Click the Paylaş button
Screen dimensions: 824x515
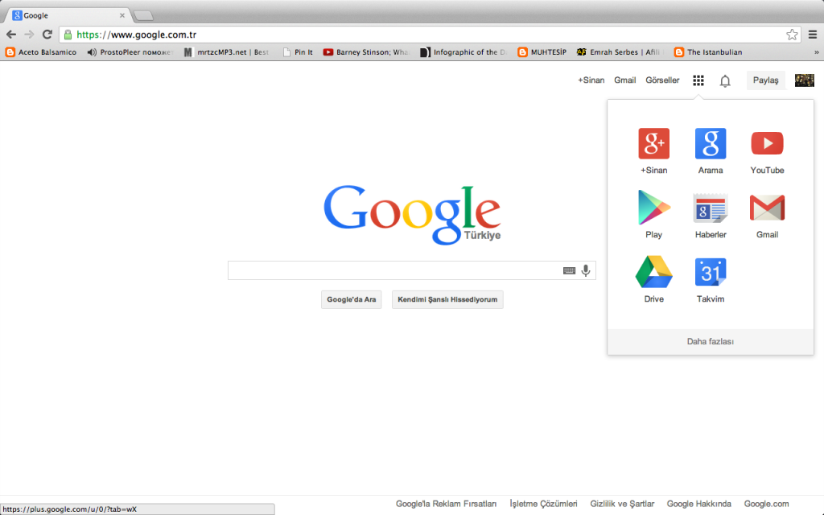click(x=764, y=80)
